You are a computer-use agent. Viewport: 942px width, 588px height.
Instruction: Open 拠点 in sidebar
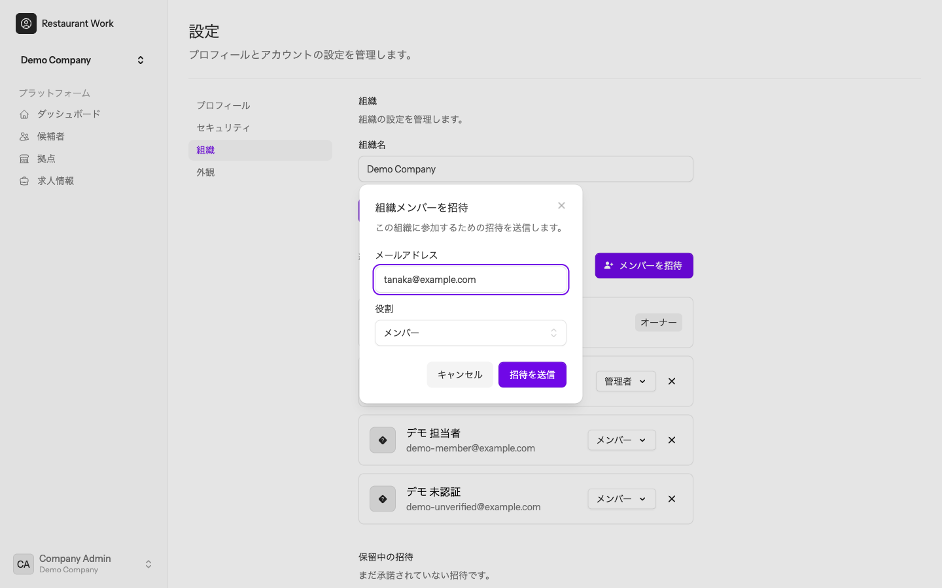[x=83, y=159]
